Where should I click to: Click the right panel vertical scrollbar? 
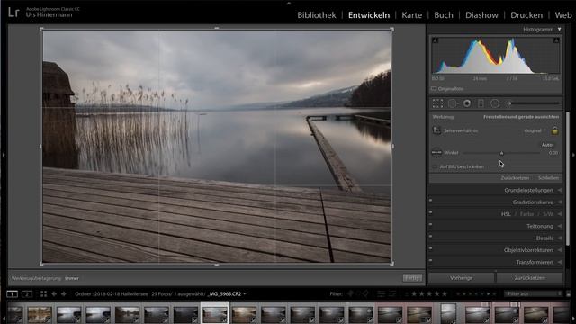568,178
